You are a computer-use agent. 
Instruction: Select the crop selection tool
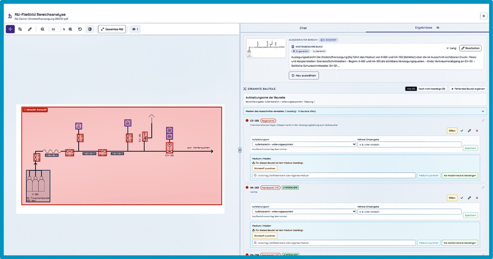20,29
